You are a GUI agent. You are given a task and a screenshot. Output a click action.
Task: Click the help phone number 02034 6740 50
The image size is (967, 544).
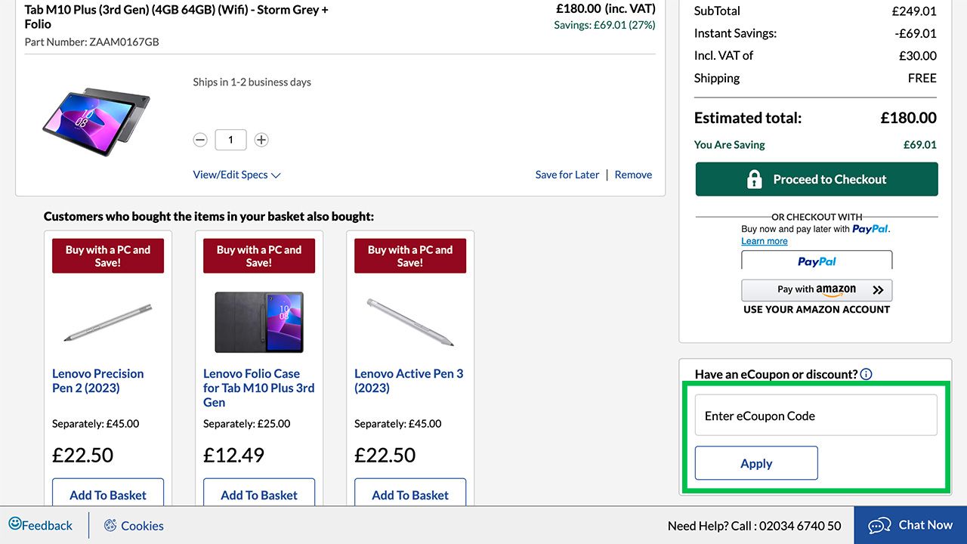click(x=800, y=526)
